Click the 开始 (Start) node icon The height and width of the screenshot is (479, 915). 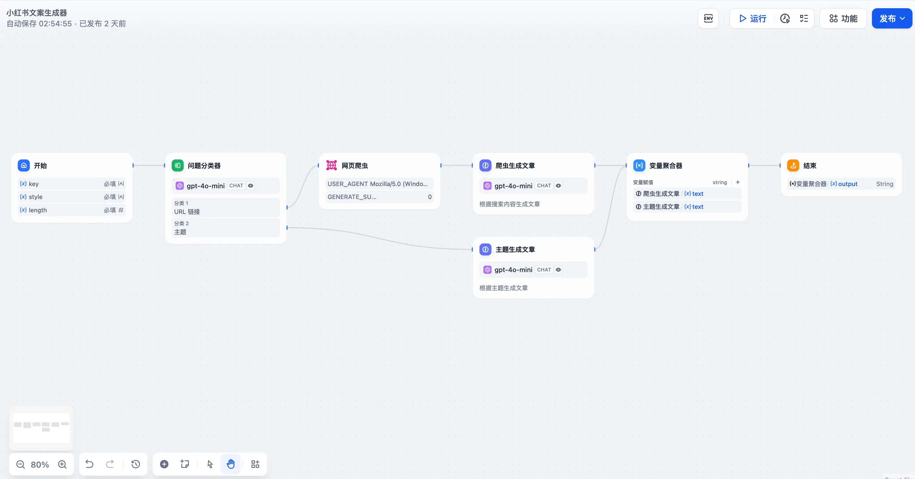click(x=24, y=166)
